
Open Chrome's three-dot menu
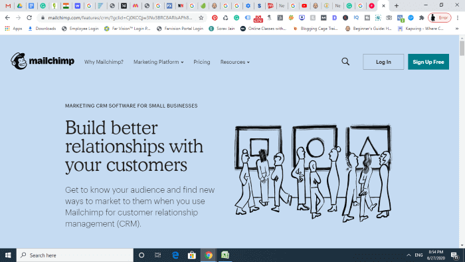458,18
